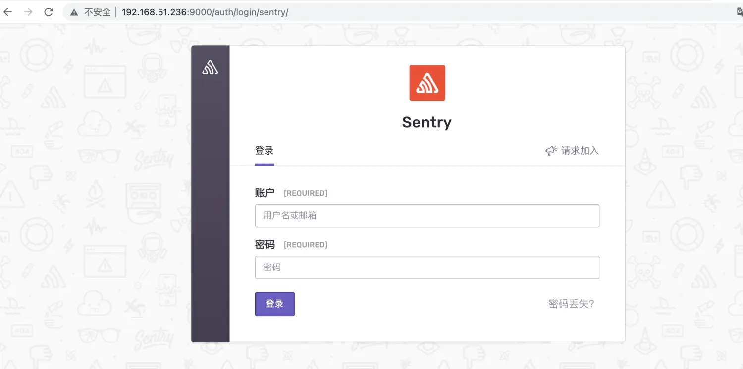
Task: Click the 账户 field label
Action: pos(265,193)
